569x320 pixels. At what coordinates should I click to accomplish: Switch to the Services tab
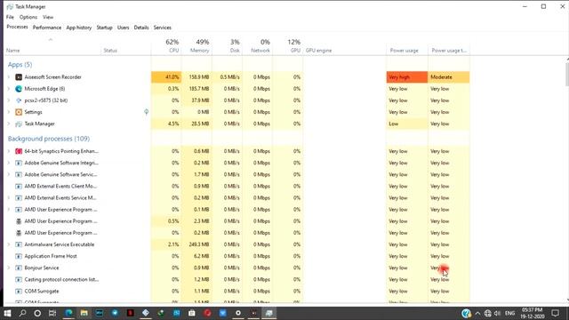[162, 28]
